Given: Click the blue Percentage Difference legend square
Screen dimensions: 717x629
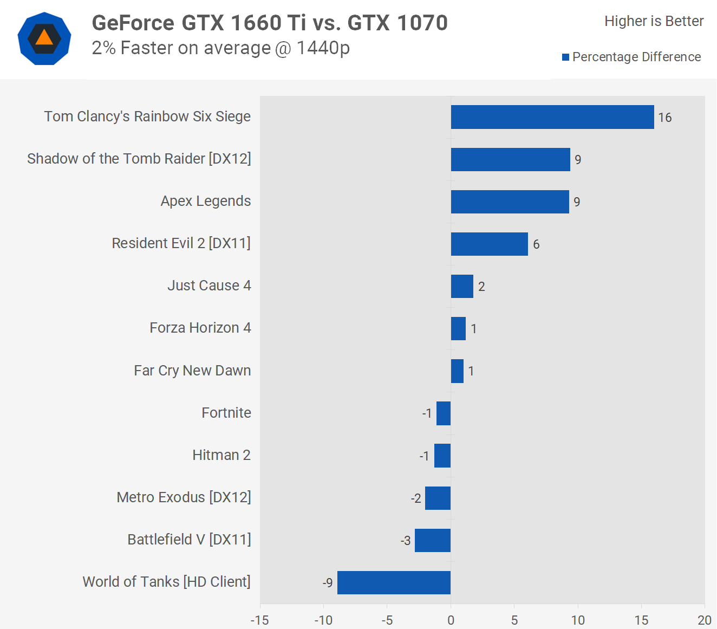Looking at the screenshot, I should point(565,57).
